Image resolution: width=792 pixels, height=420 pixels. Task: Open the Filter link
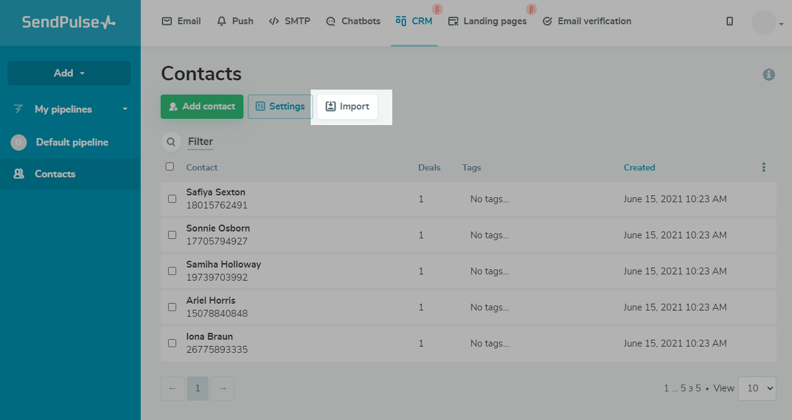pyautogui.click(x=200, y=142)
